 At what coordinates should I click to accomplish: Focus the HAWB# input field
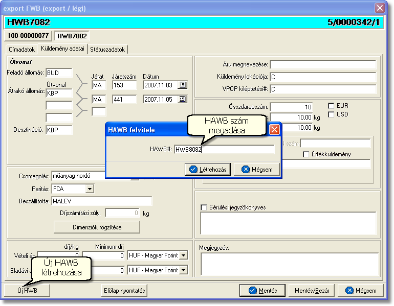(x=224, y=150)
